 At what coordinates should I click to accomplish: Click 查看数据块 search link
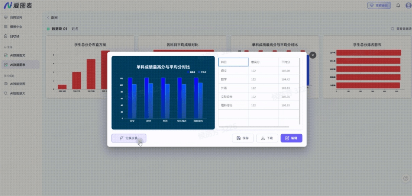click(x=401, y=29)
